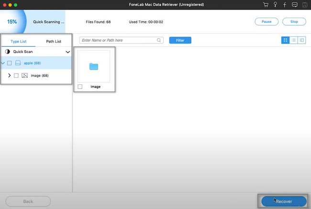Click the Image type picture icon
The width and height of the screenshot is (311, 209).
click(24, 75)
